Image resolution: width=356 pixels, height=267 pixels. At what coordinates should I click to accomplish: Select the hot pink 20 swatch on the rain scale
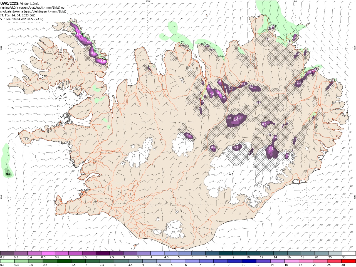pyautogui.click(x=320, y=261)
